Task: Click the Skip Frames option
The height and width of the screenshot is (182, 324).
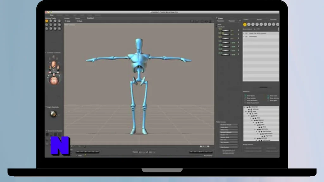Action: tap(208, 155)
